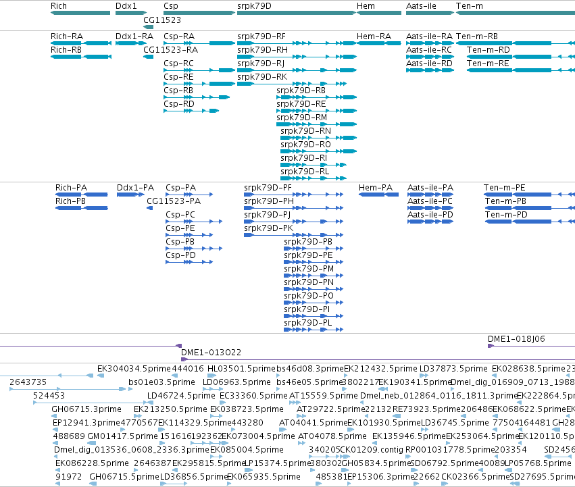Click the EK304034.5prime EST label
The width and height of the screenshot is (575, 487).
[134, 369]
